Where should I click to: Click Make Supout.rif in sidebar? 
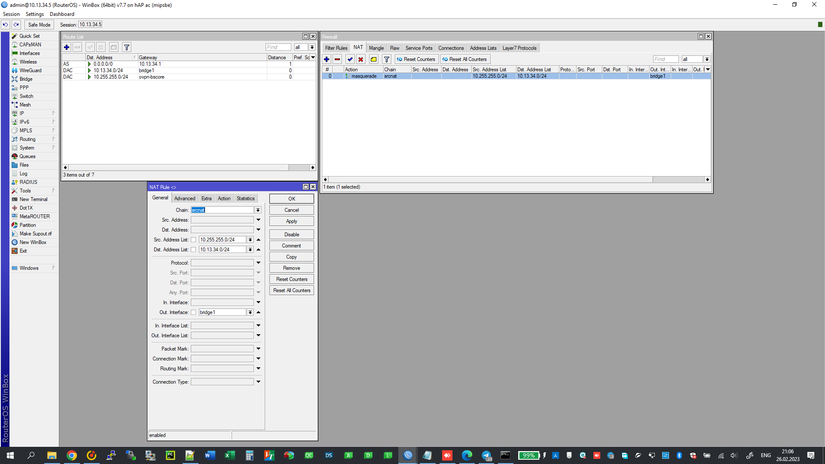35,234
